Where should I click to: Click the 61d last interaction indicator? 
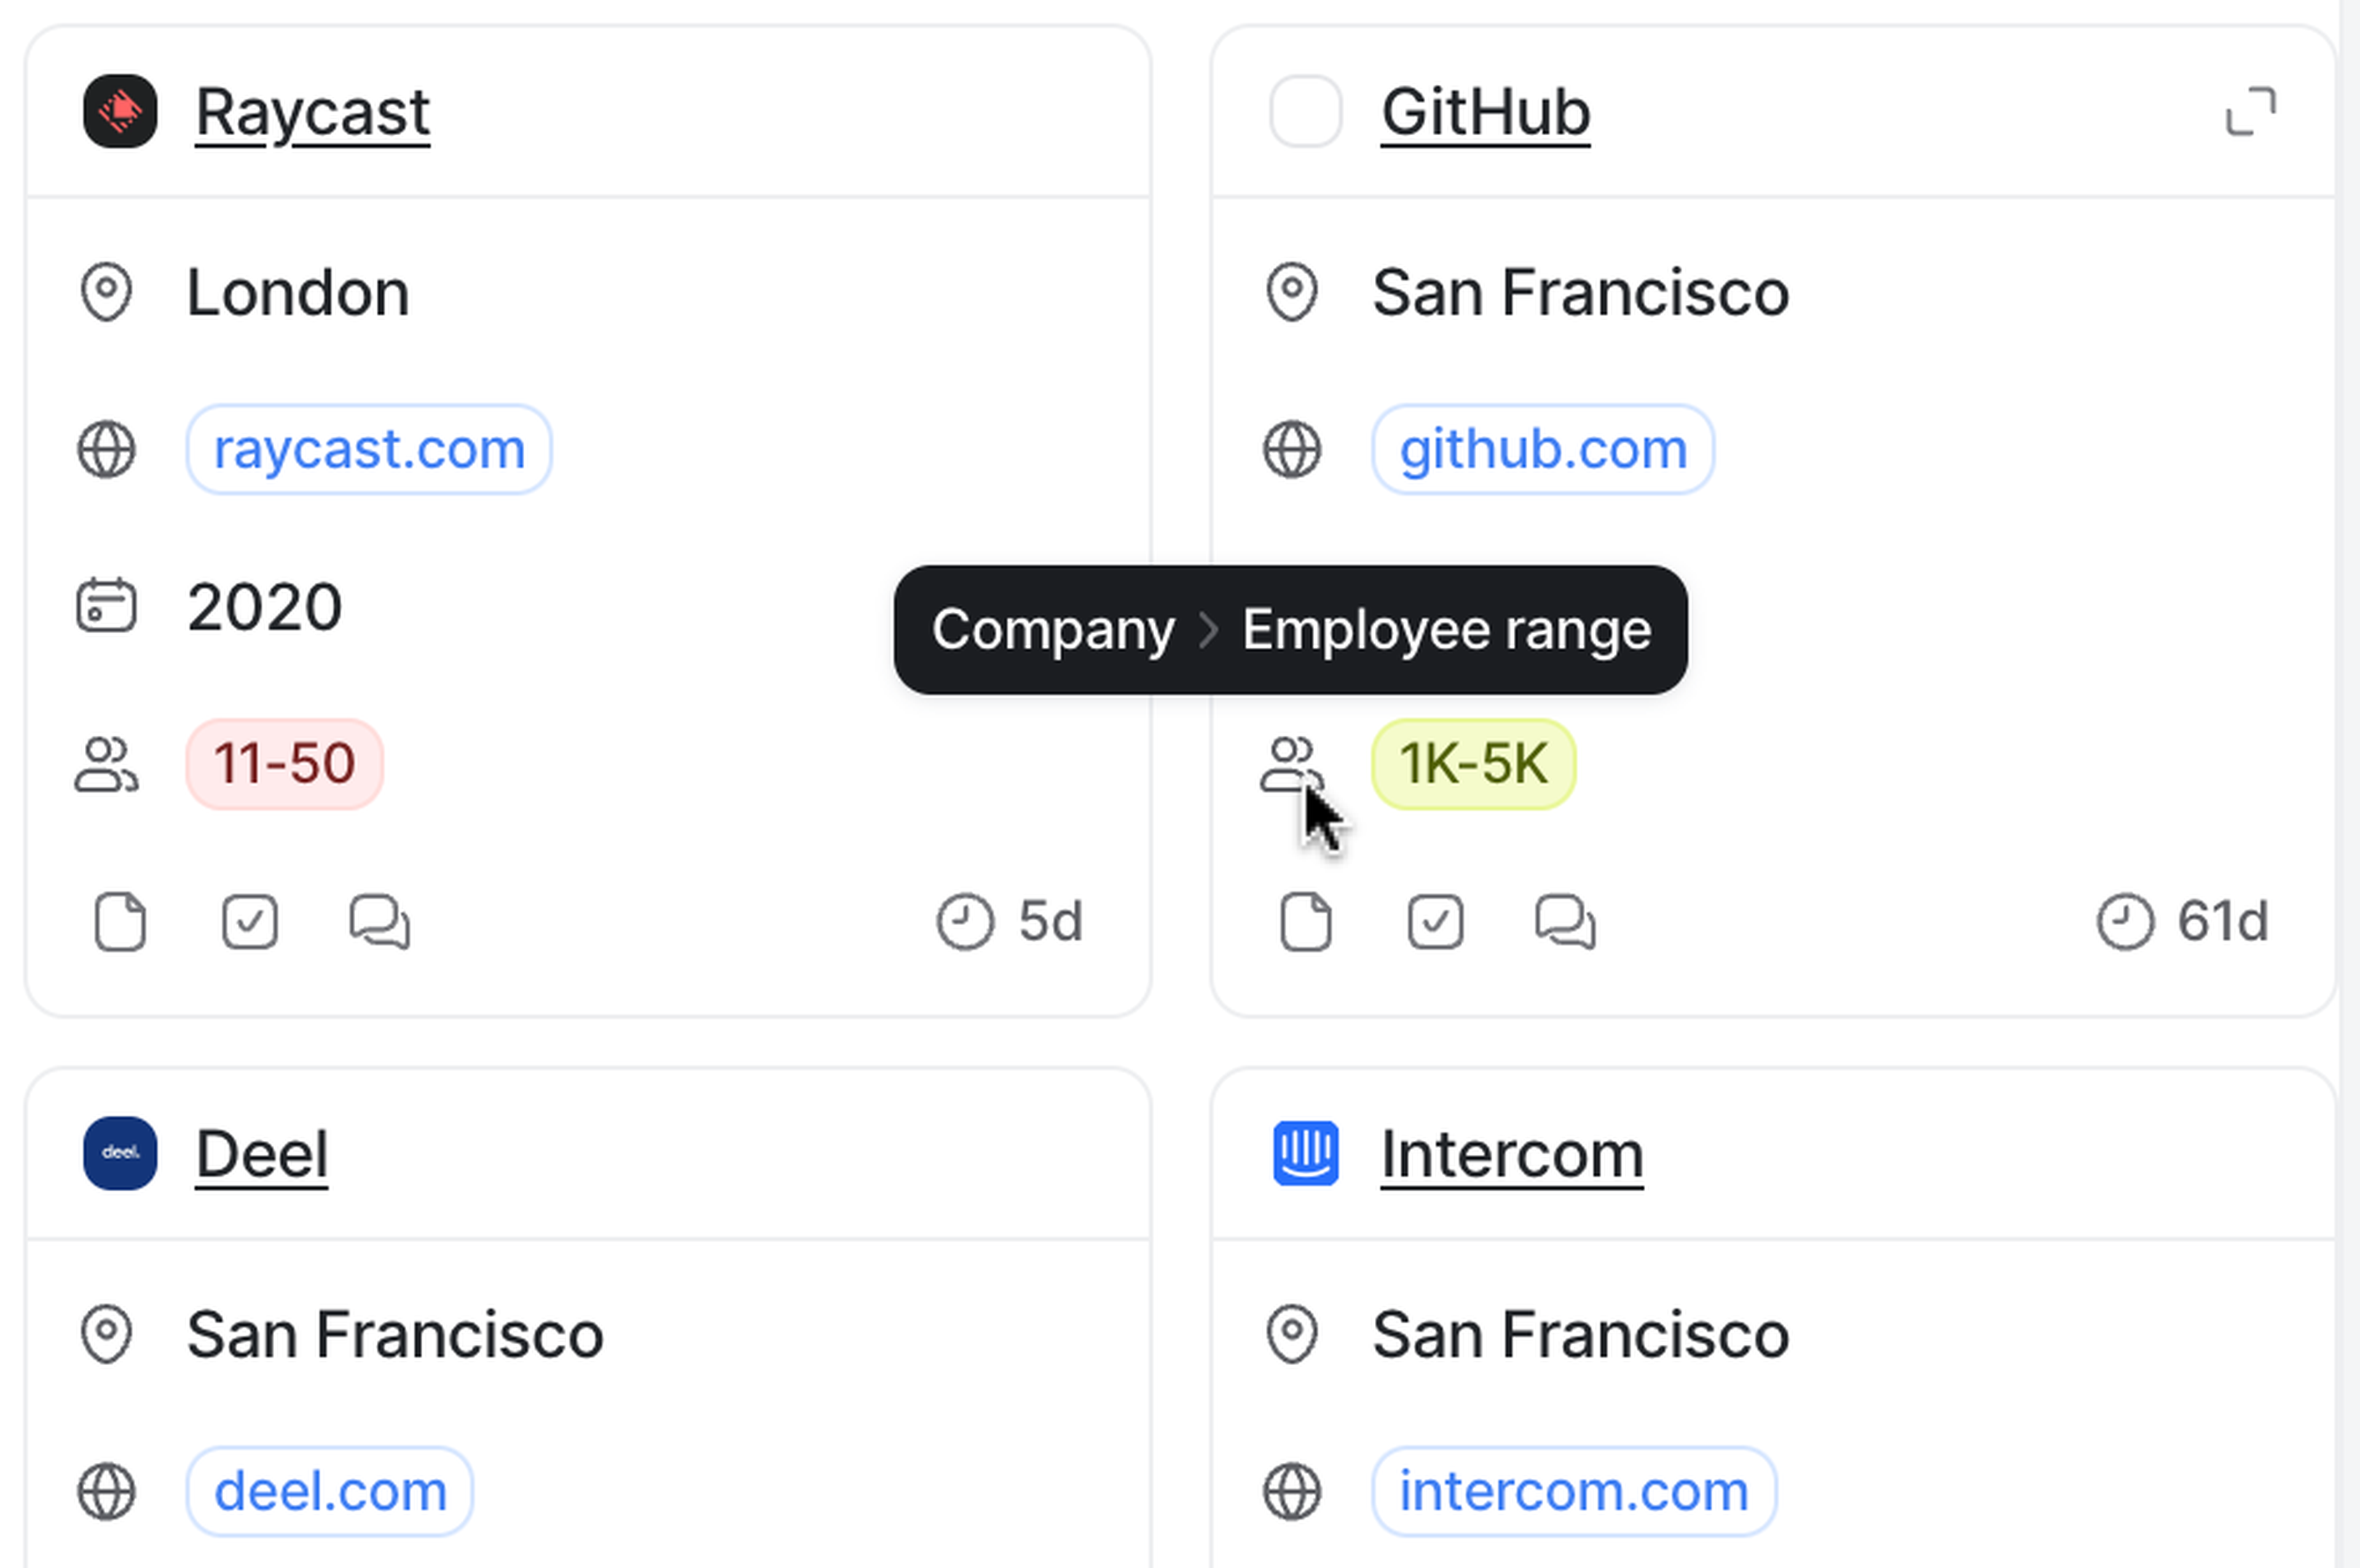pos(2183,921)
